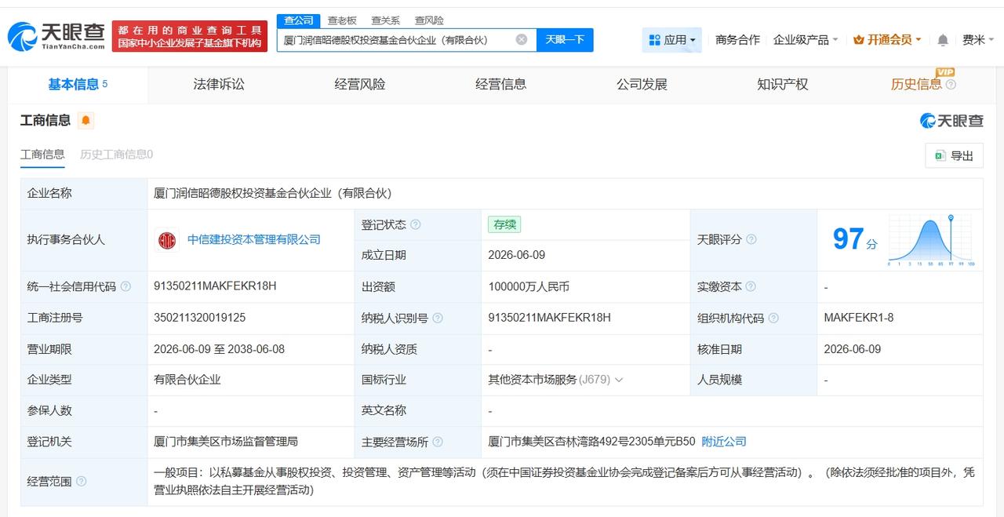Select the address 厦门市集美区杏林湾路492号2305单元B50
Image resolution: width=1004 pixels, height=517 pixels.
(x=591, y=442)
